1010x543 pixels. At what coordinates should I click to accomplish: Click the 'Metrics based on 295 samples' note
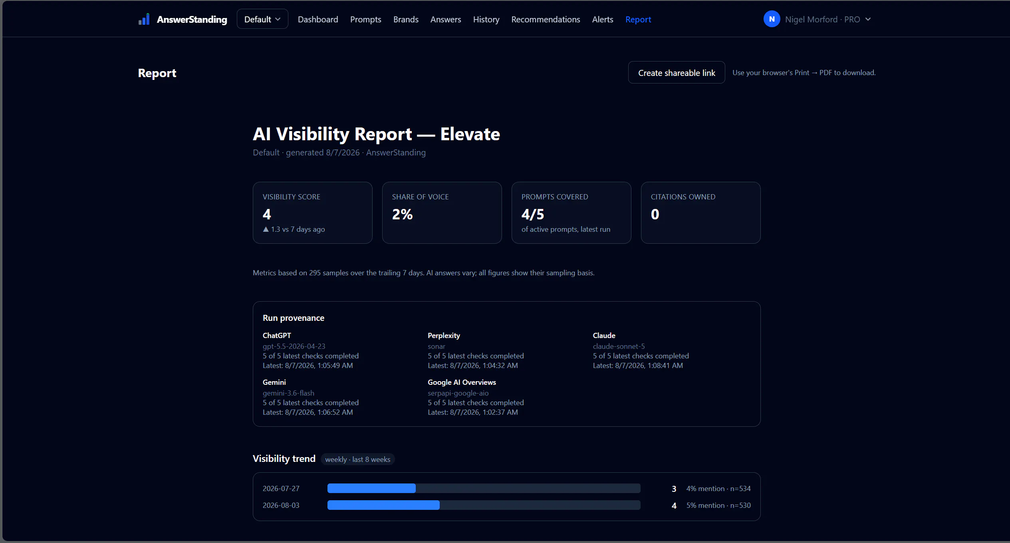click(423, 273)
